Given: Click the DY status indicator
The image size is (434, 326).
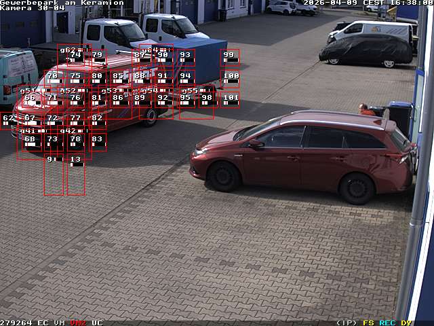Looking at the screenshot, I should 406,323.
